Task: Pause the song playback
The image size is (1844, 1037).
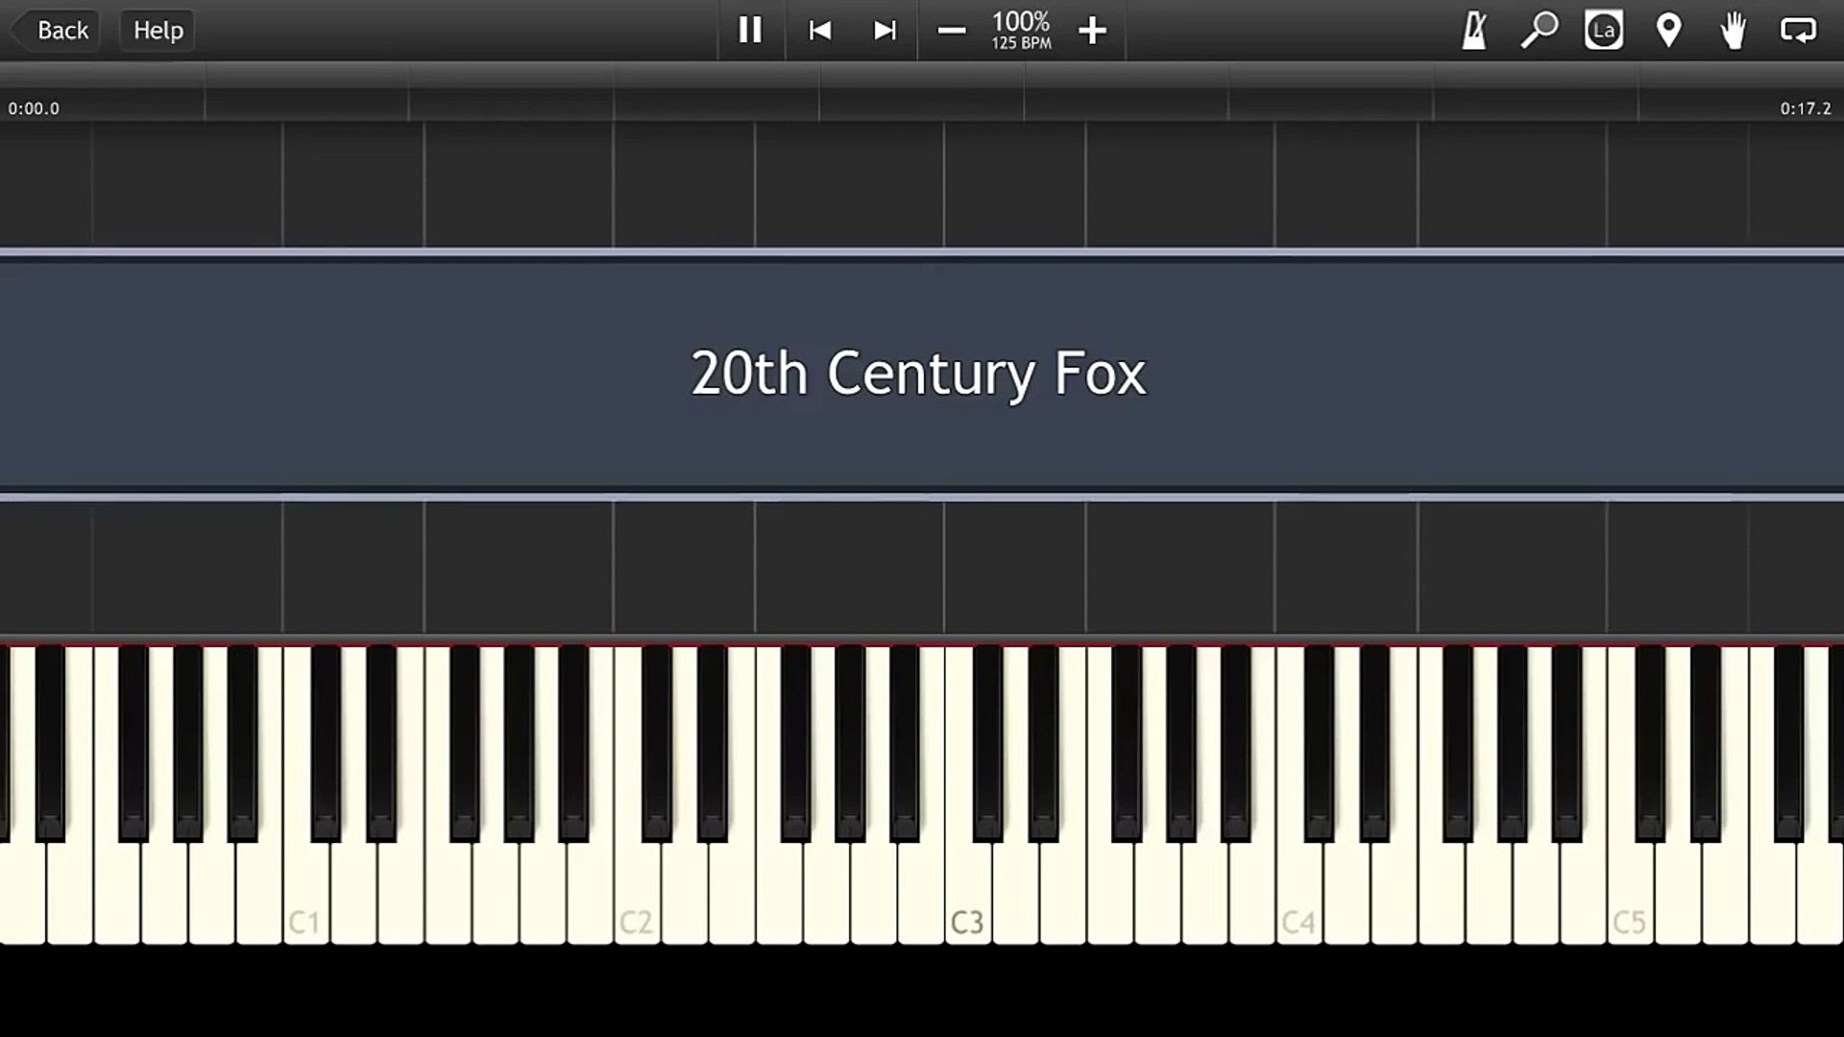Action: click(750, 31)
